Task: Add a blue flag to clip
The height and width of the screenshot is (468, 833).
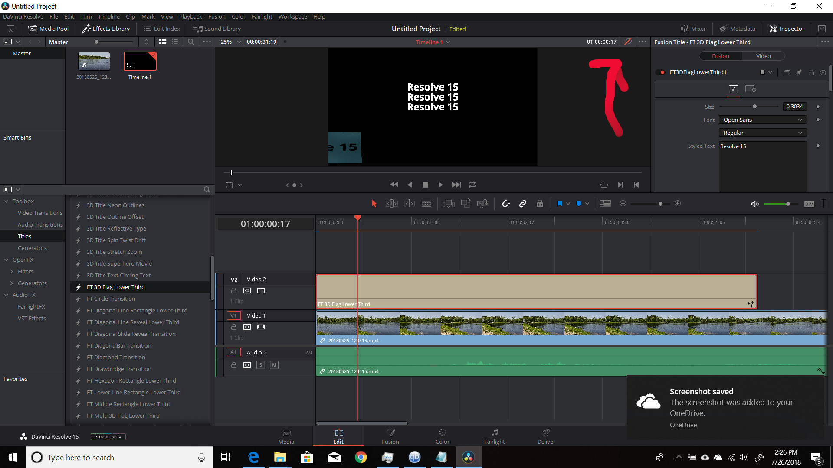Action: [x=560, y=204]
